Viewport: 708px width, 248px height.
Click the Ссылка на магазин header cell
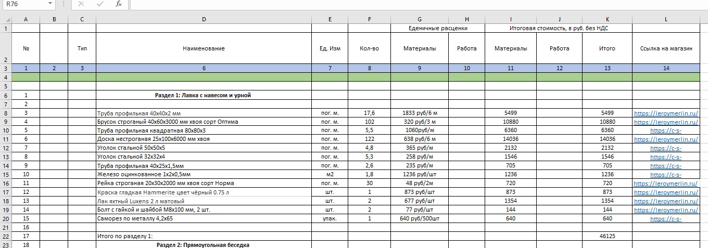pos(666,48)
